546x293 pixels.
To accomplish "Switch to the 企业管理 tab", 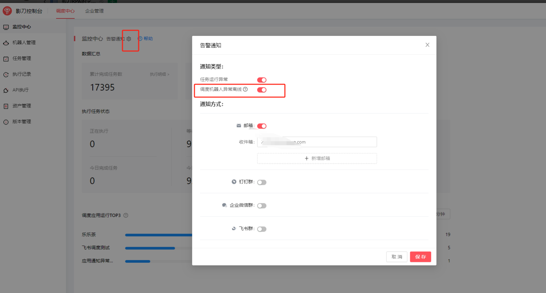I will 95,11.
